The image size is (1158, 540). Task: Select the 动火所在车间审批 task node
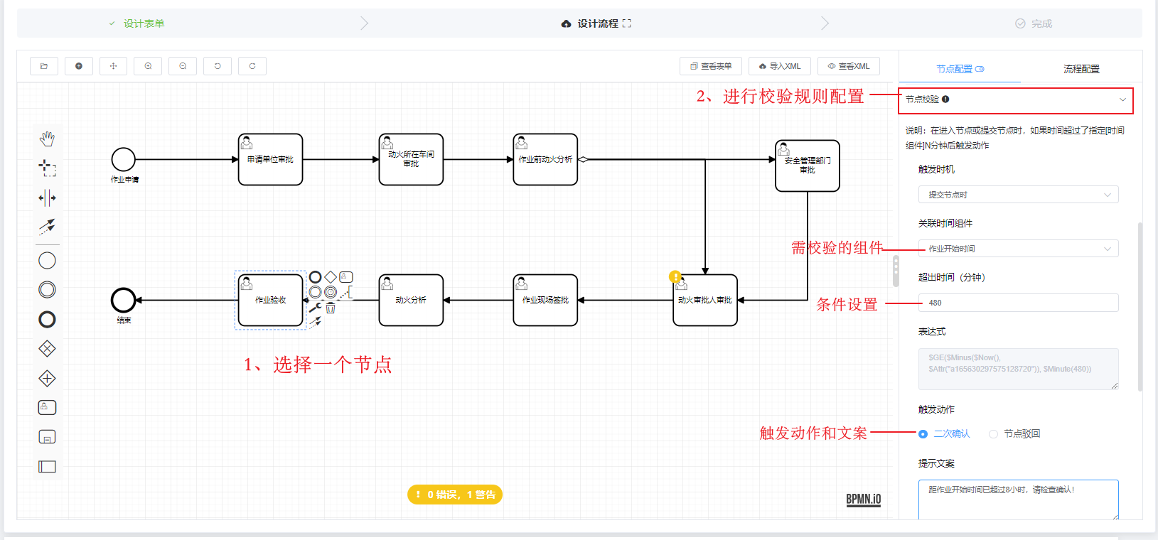411,159
